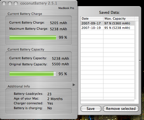Minimize the coconutBattery window
Image resolution: width=144 pixels, height=120 pixels.
click(x=10, y=3)
